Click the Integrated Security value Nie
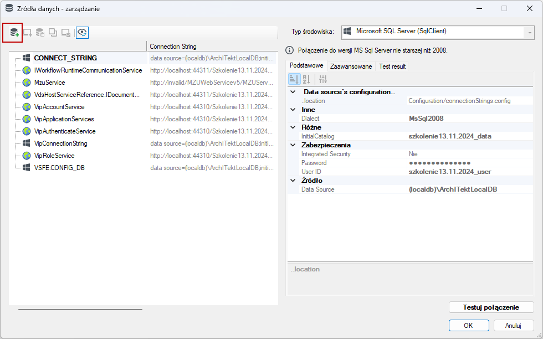The width and height of the screenshot is (543, 339). pos(413,154)
